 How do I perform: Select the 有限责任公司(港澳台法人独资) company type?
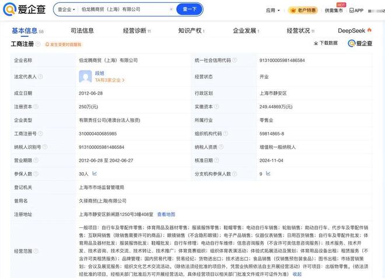(x=109, y=120)
